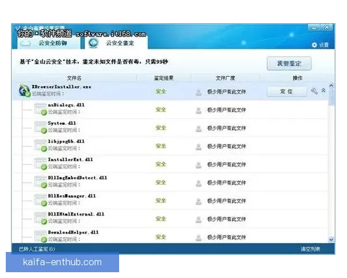Screen dimensions: 347x278
Task: Minimize the 金山毒霸 window
Action: [x=314, y=27]
